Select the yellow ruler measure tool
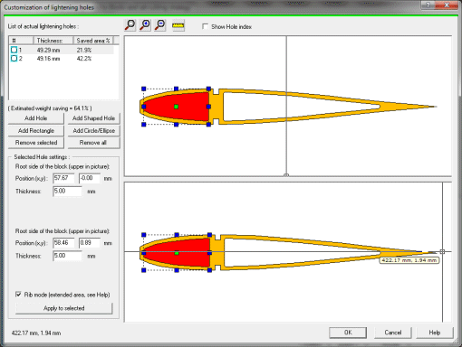The image size is (462, 347). (x=178, y=25)
